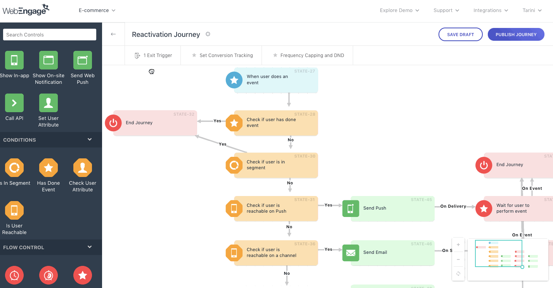
Task: Select the Reactivation Journey title text
Action: 166,35
